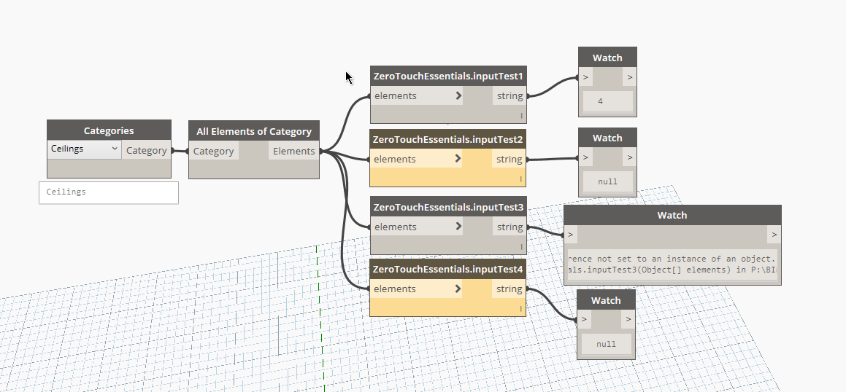Click the chevron beside elements on inputTest2
This screenshot has width=846, height=392.
(458, 159)
